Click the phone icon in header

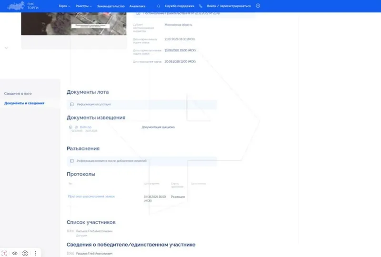201,6
